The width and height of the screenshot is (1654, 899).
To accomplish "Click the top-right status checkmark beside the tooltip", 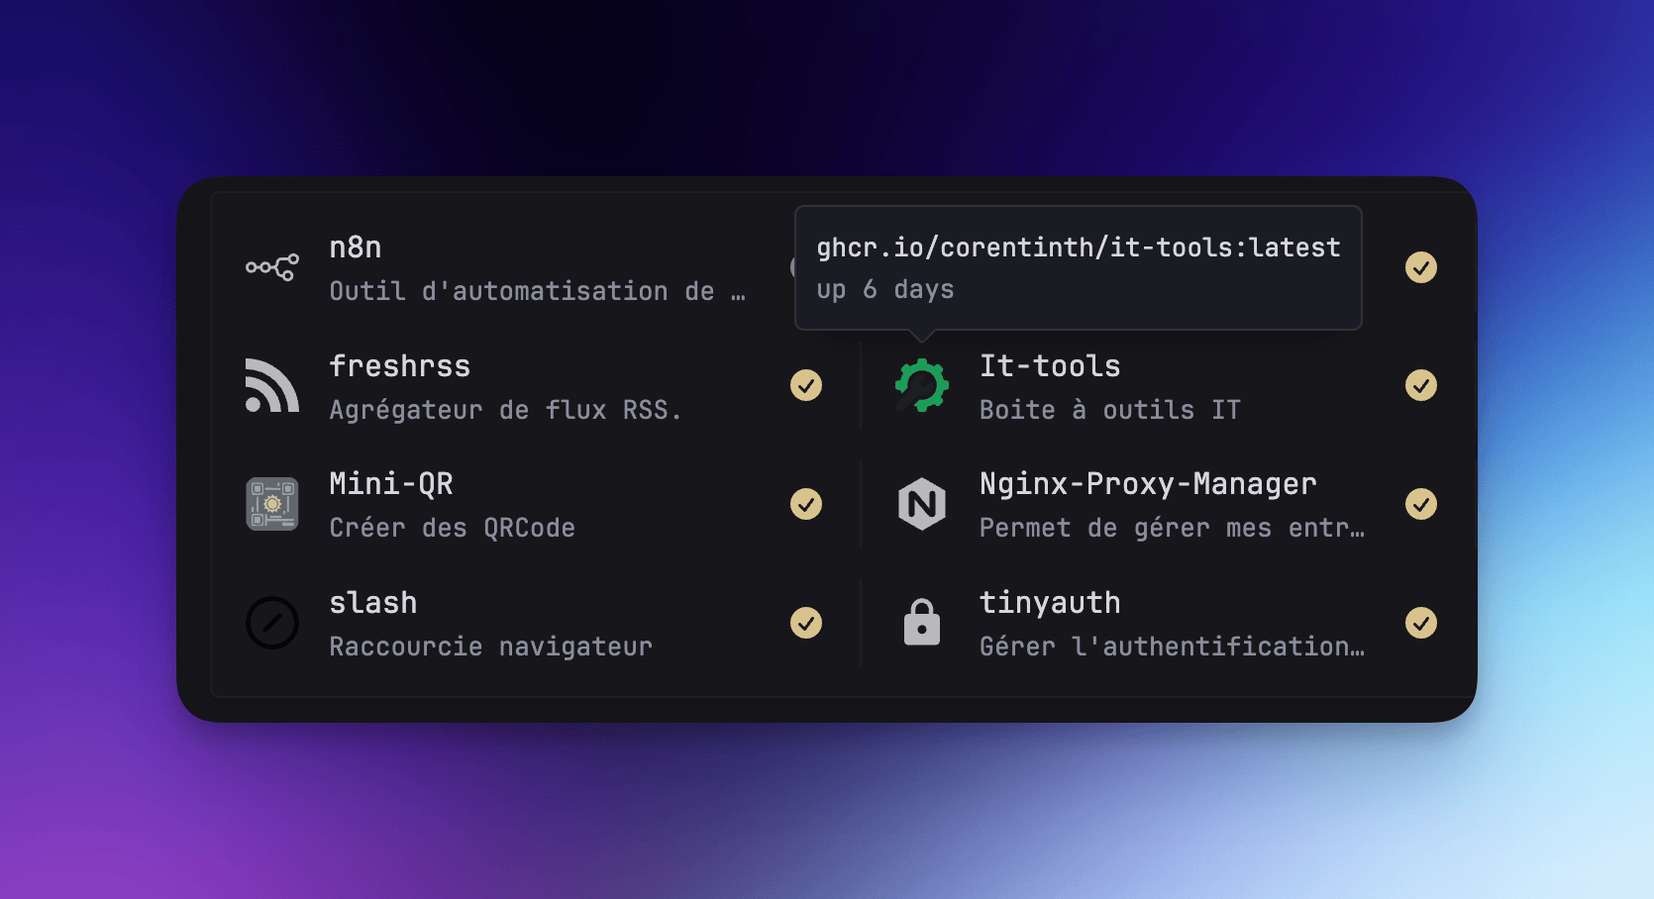I will coord(1421,267).
